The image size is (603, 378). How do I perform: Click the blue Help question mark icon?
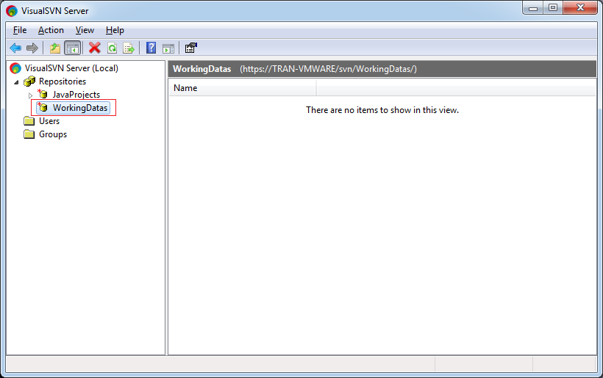pos(151,48)
